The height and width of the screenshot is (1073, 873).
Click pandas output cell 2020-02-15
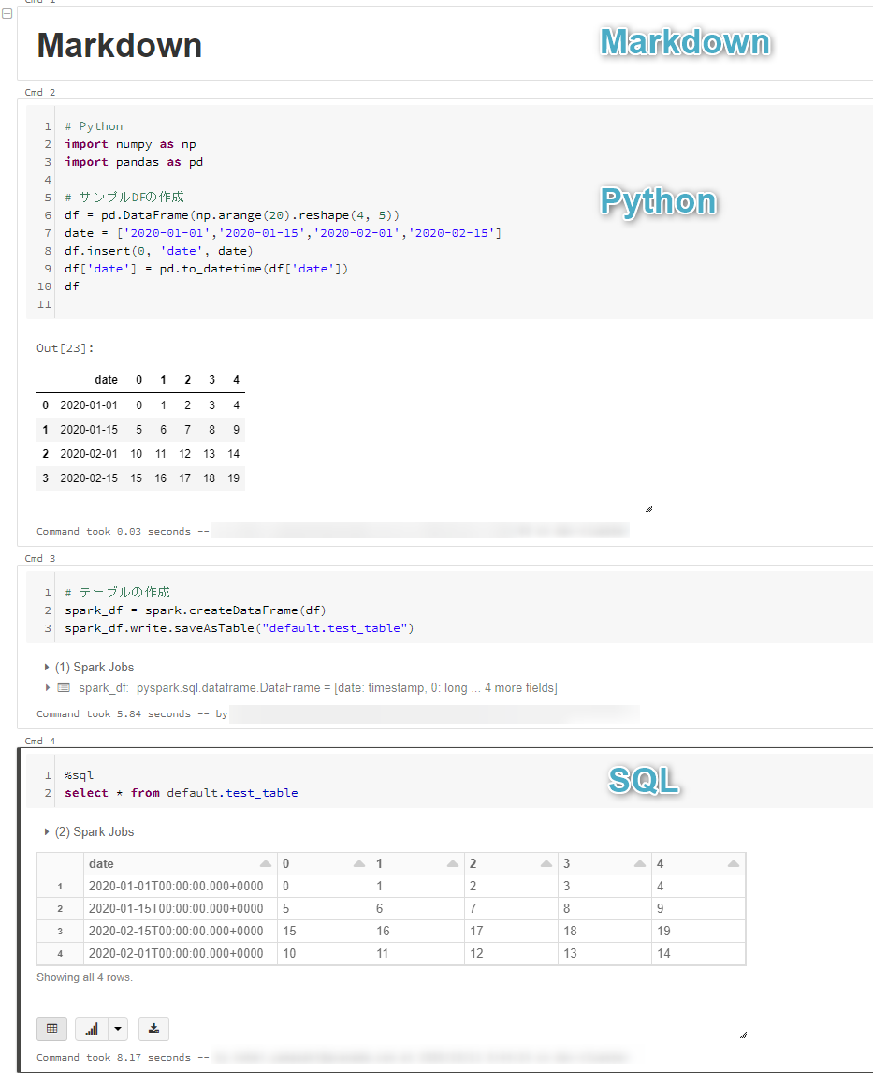tap(89, 478)
